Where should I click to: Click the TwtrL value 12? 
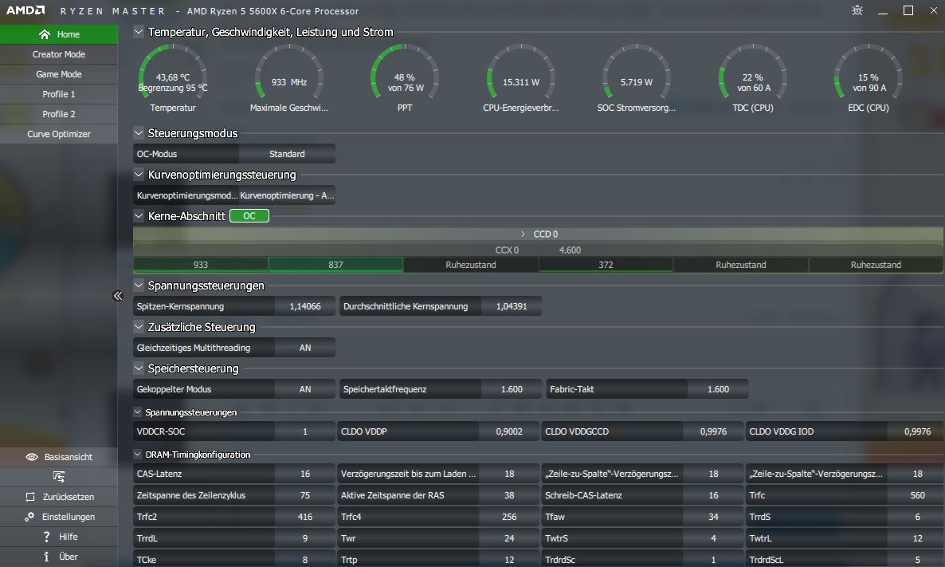click(x=917, y=538)
